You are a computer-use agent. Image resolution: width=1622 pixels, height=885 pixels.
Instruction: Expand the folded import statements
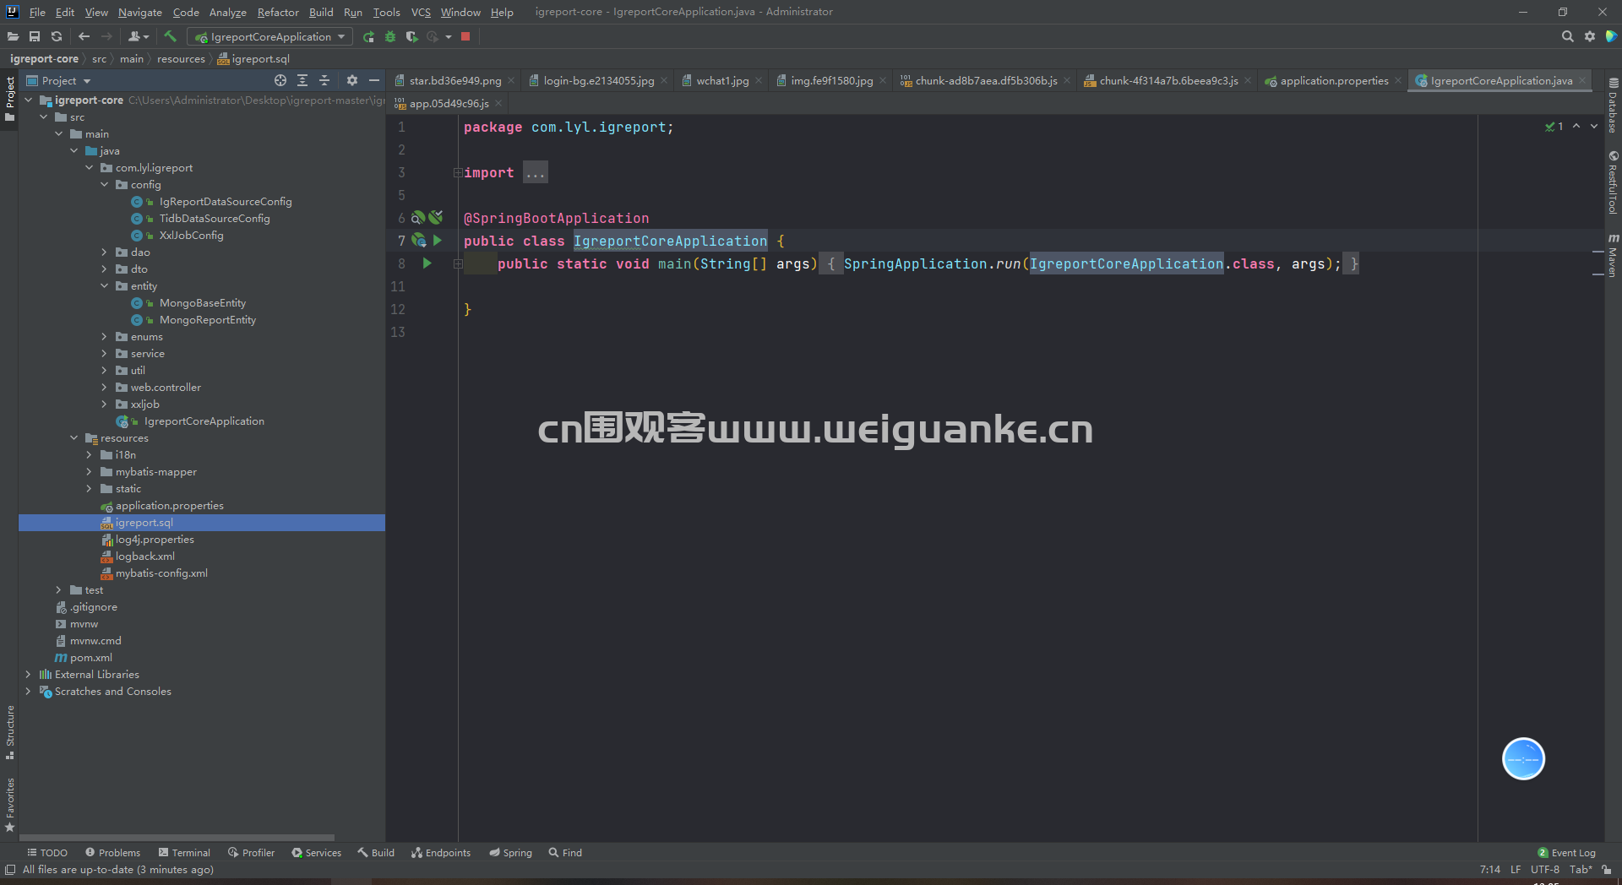[x=536, y=172]
